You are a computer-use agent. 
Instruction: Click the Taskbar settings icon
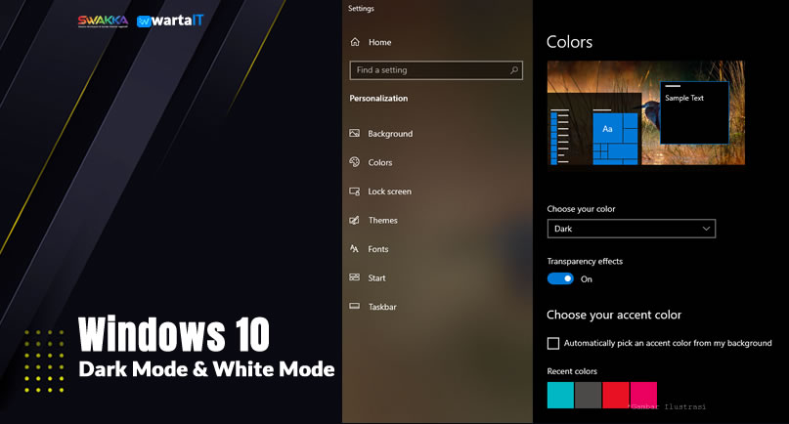pos(355,307)
